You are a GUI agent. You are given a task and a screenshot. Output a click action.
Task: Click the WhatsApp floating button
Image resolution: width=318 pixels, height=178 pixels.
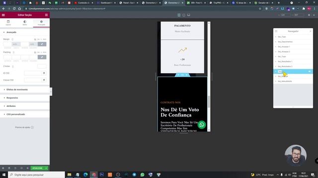pos(202,125)
